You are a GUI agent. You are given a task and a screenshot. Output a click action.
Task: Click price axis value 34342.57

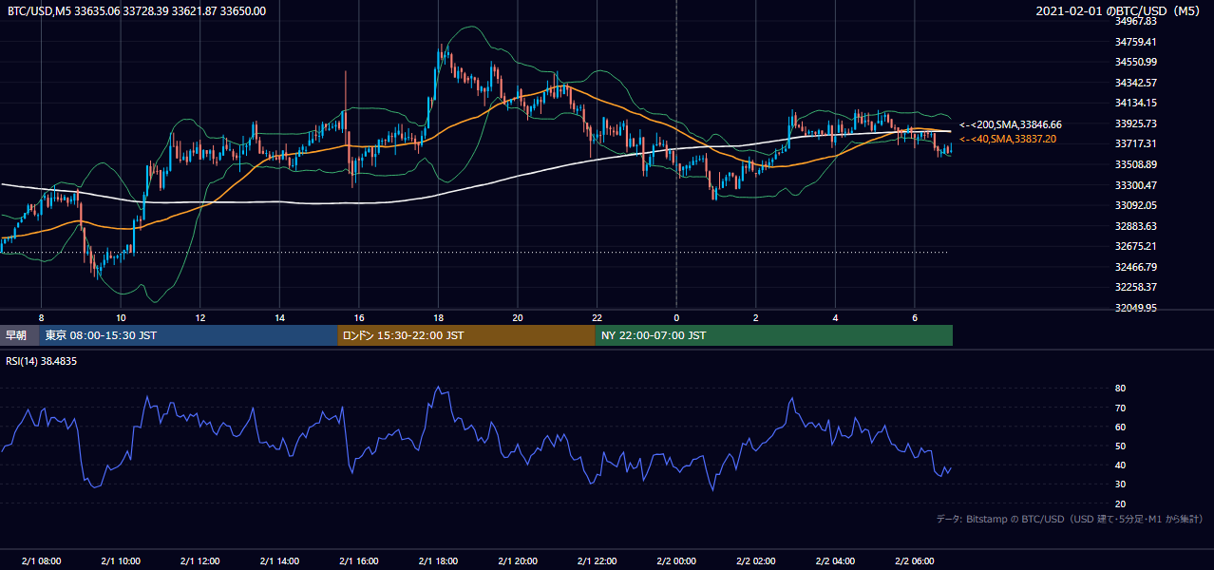click(1135, 83)
